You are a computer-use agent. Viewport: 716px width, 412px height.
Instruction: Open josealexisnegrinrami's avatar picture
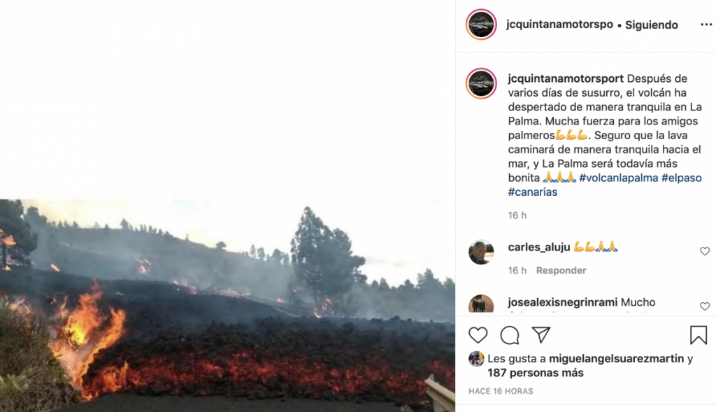[x=481, y=304]
